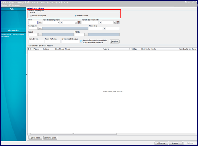
Task: Click the X selection column header
Action: pos(31,49)
